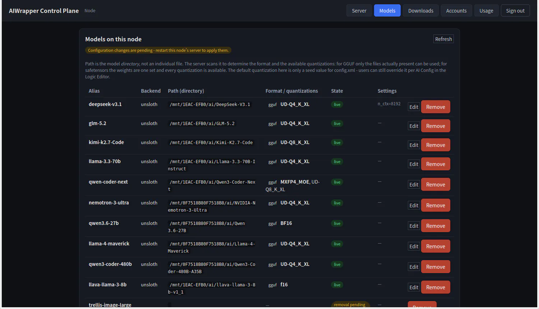The image size is (539, 309).
Task: Click the pending configuration changes notice
Action: (158, 50)
